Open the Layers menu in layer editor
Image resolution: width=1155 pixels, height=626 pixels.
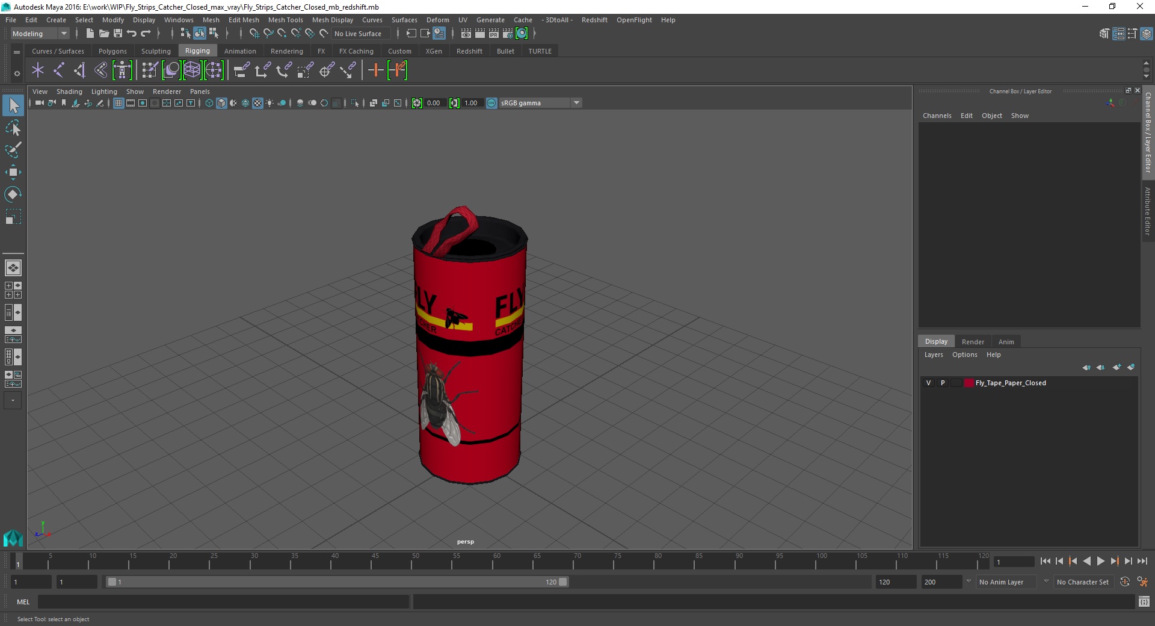934,355
